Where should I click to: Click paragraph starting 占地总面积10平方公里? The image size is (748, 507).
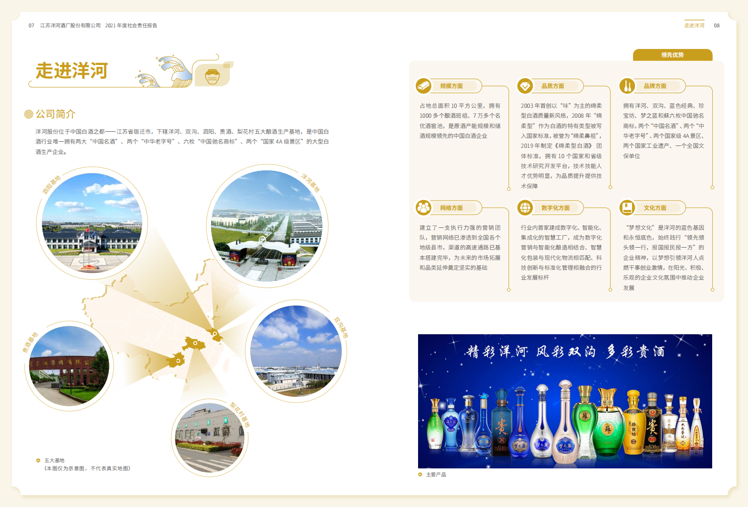tap(460, 121)
